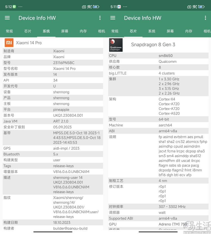Tap big.LITTLE value 4 clusters
211x234 pixels.
[x=167, y=73]
